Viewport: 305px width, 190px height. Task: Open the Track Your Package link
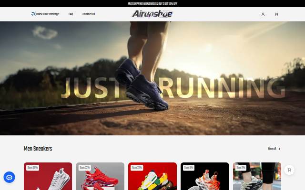point(45,14)
